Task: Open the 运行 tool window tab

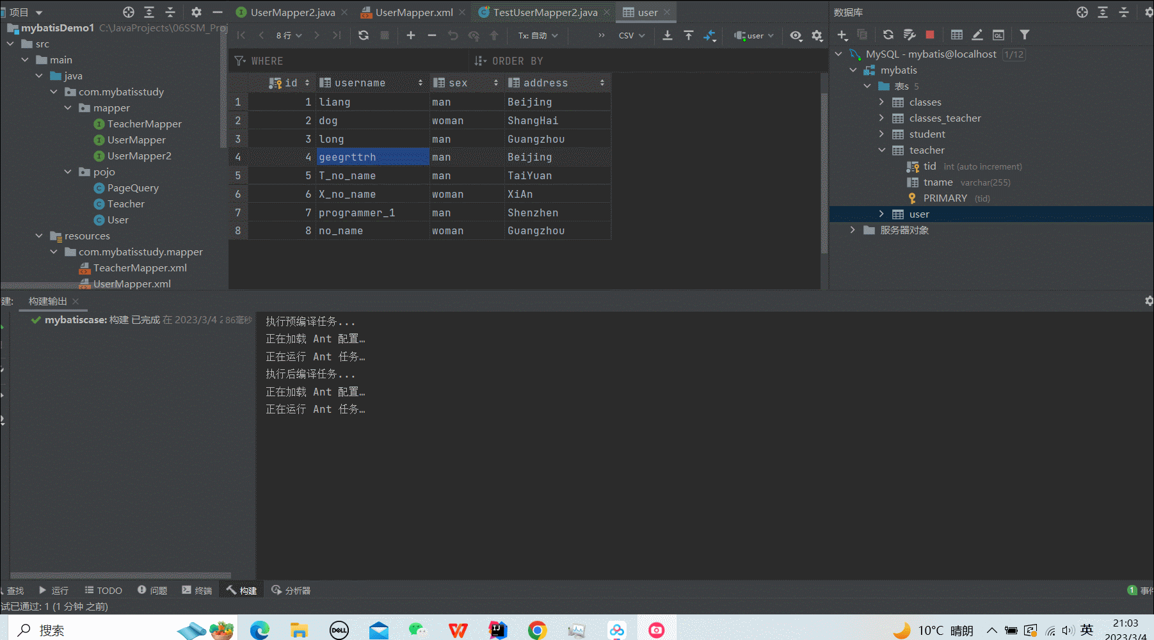Action: [x=53, y=590]
